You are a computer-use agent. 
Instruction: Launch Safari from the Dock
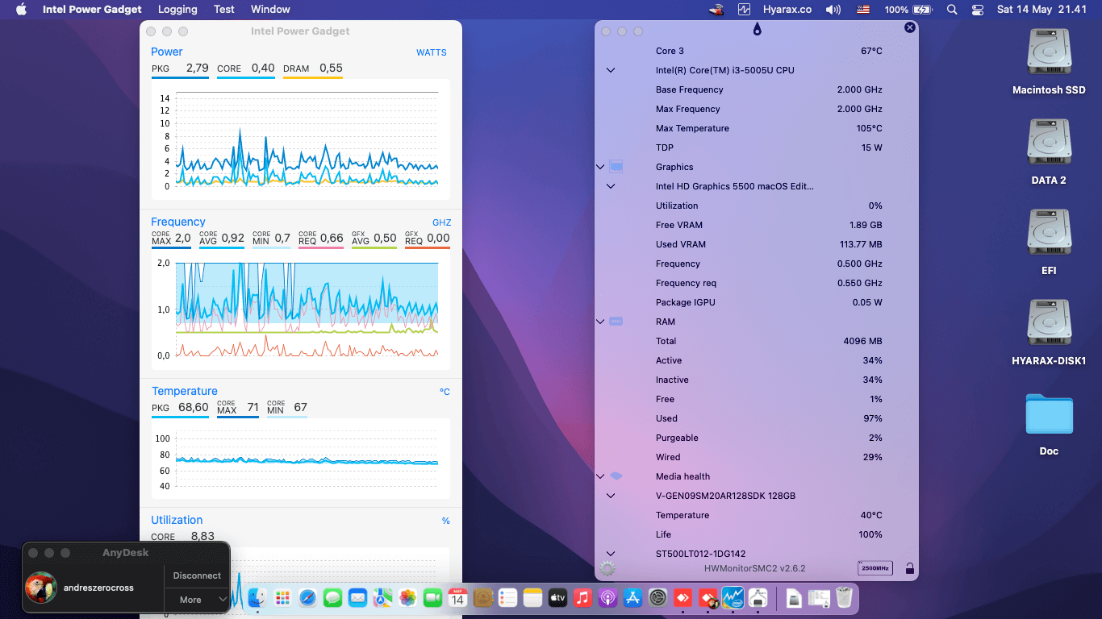[x=307, y=597]
